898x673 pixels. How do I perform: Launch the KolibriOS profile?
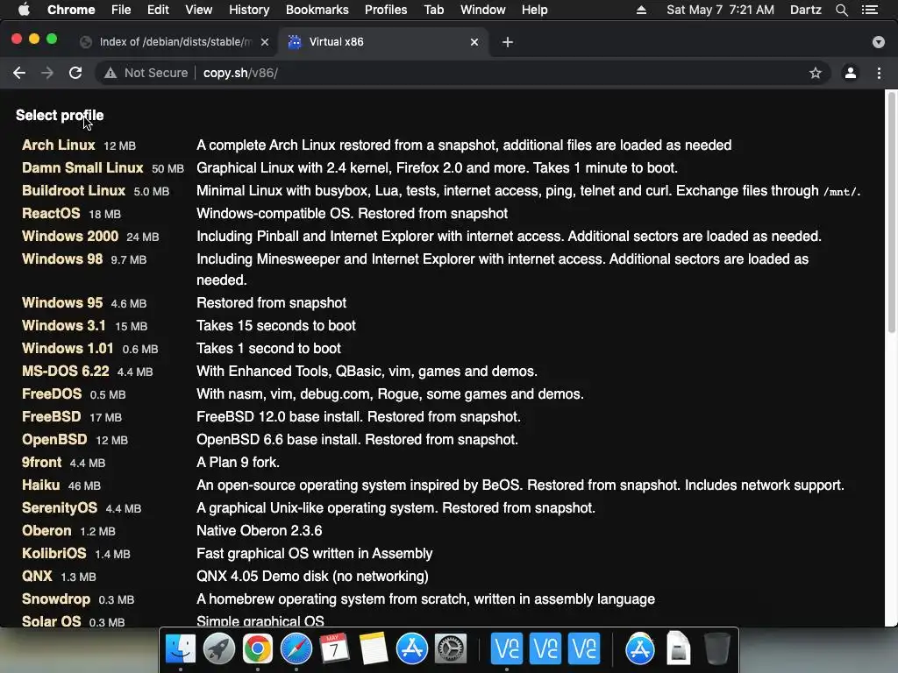pos(53,554)
